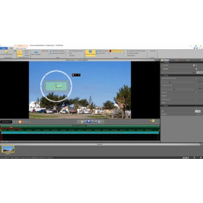Viewport: 203px width, 203px height.
Task: Click the blue File tab in ribbon
Action: click(4, 48)
